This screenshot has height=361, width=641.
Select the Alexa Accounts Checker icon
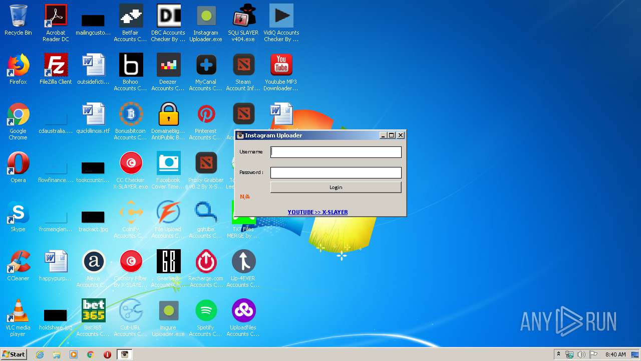tap(93, 268)
